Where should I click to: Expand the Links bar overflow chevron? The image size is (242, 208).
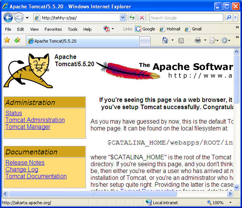237,27
